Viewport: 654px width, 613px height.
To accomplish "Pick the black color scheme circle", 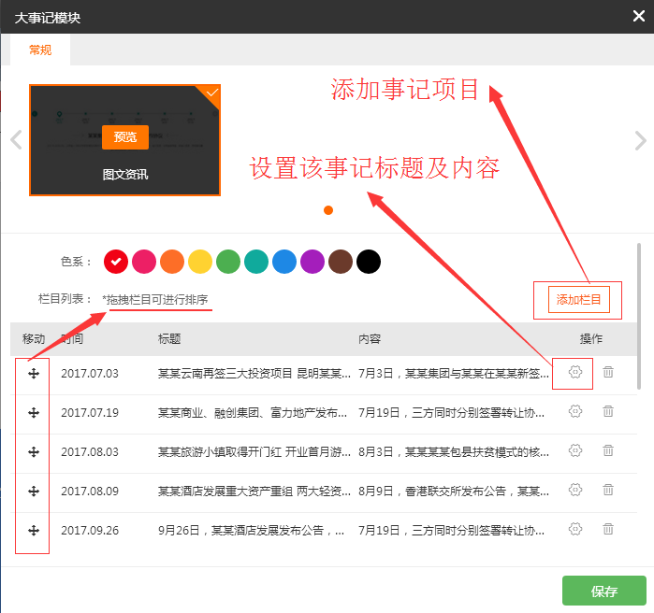I will click(369, 262).
